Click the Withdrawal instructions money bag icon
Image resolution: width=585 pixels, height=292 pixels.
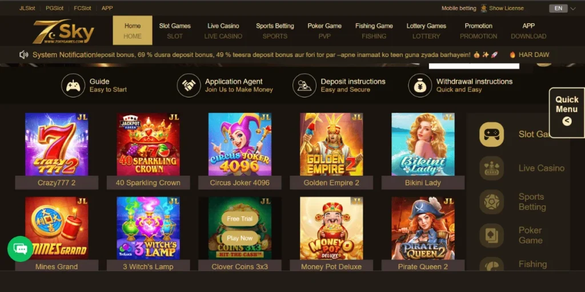(420, 86)
